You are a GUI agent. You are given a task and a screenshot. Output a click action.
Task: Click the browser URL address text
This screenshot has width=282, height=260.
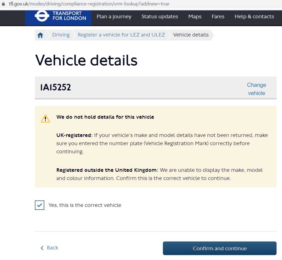89,4
